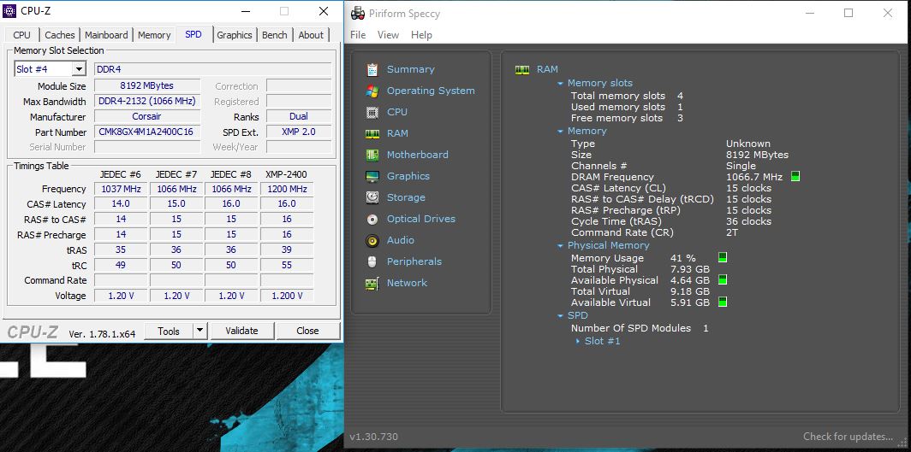Click the Validate button
Image resolution: width=911 pixels, height=452 pixels.
[x=241, y=331]
